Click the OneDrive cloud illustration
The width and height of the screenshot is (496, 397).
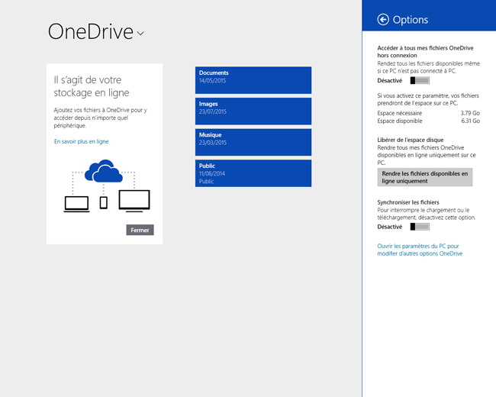104,171
